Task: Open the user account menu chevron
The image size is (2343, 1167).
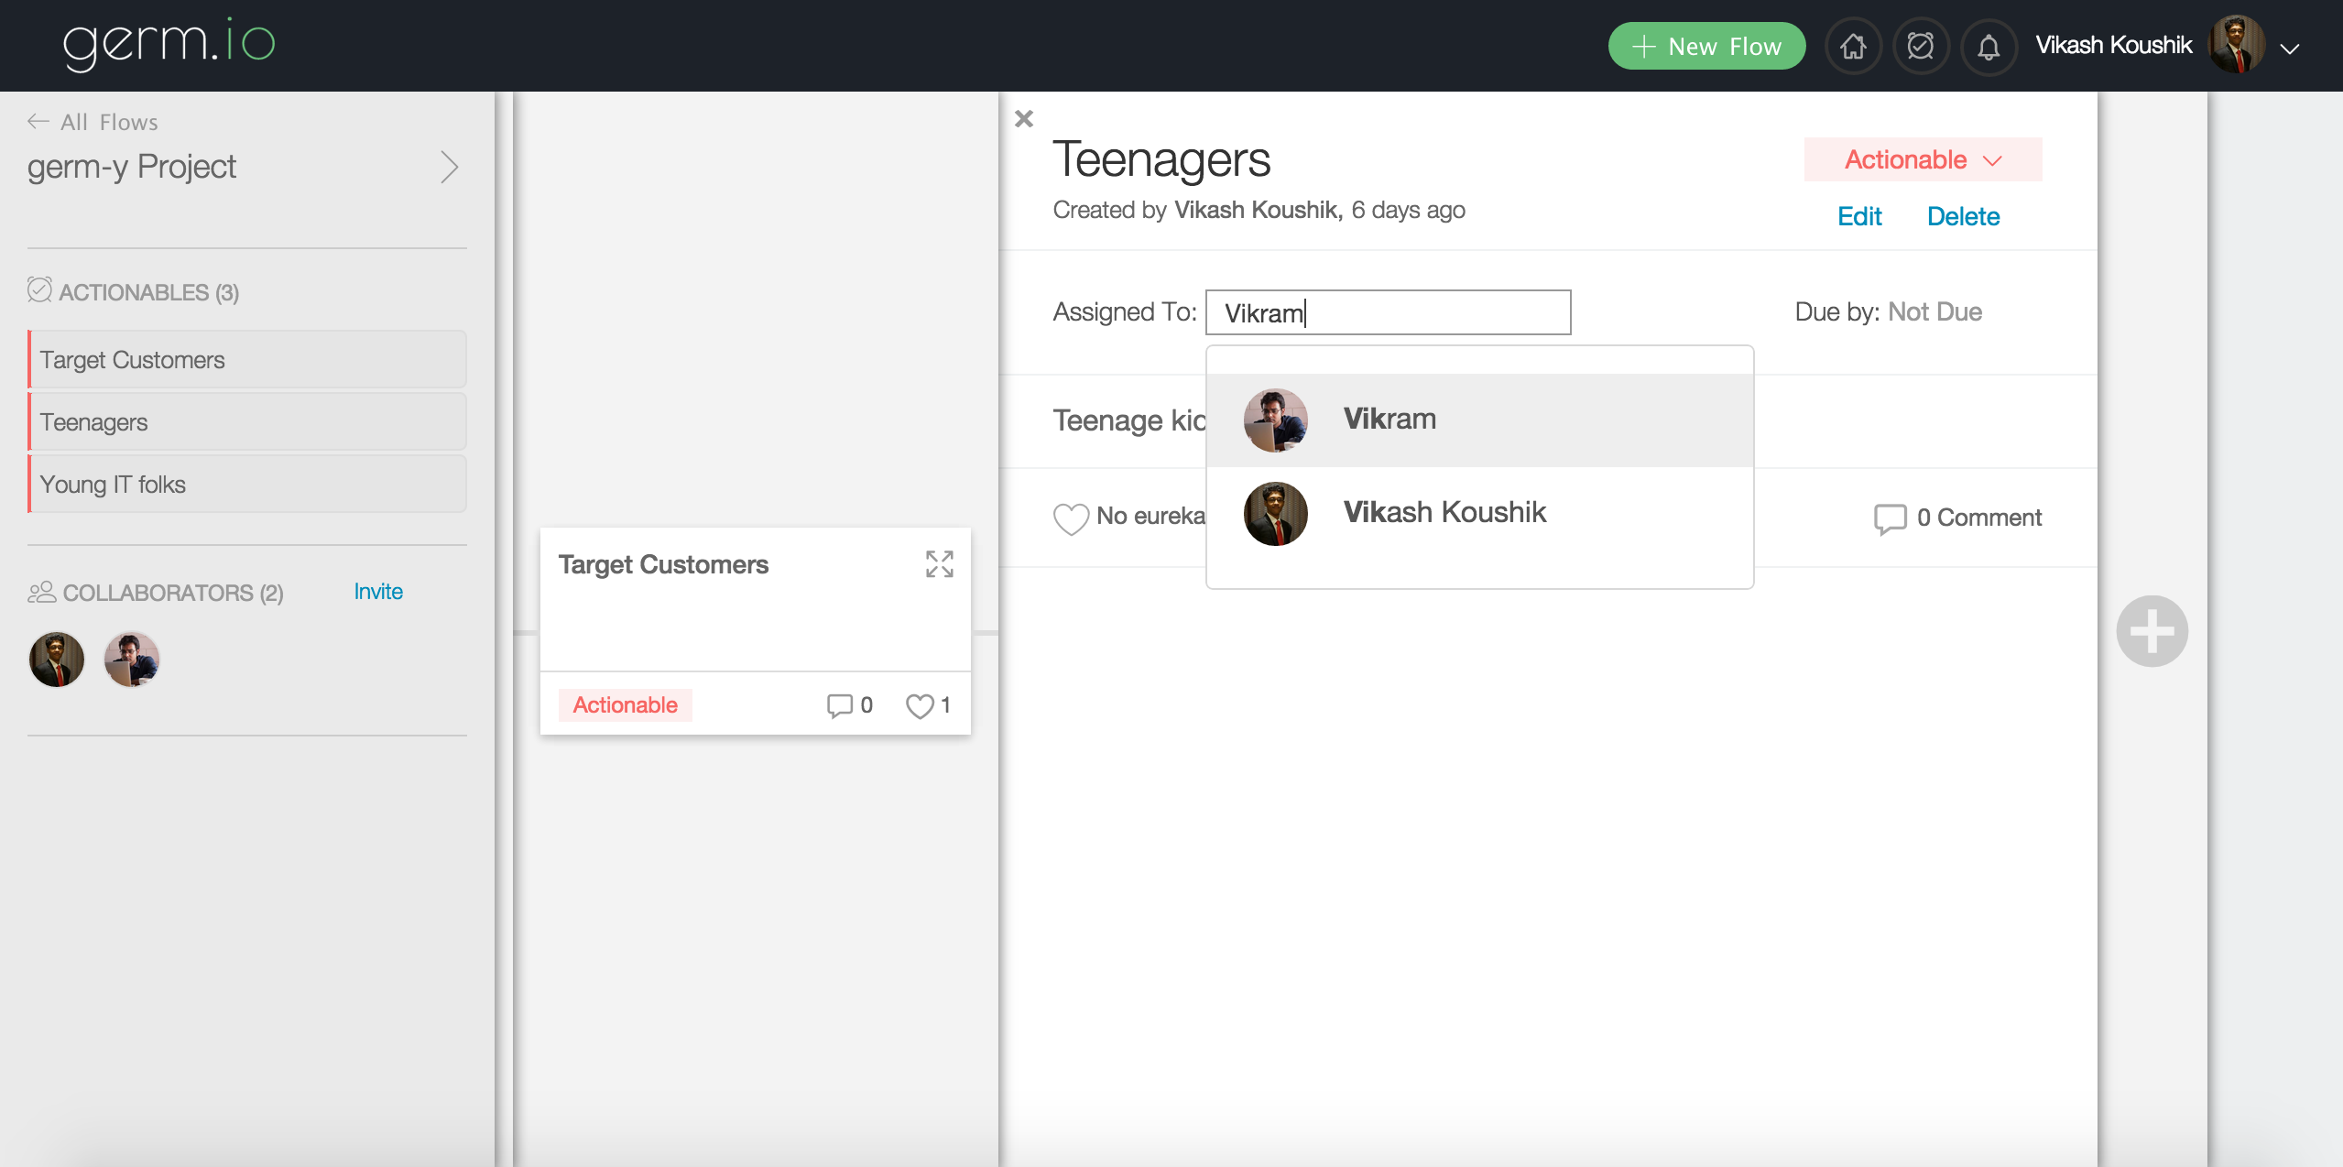Action: pos(2289,49)
